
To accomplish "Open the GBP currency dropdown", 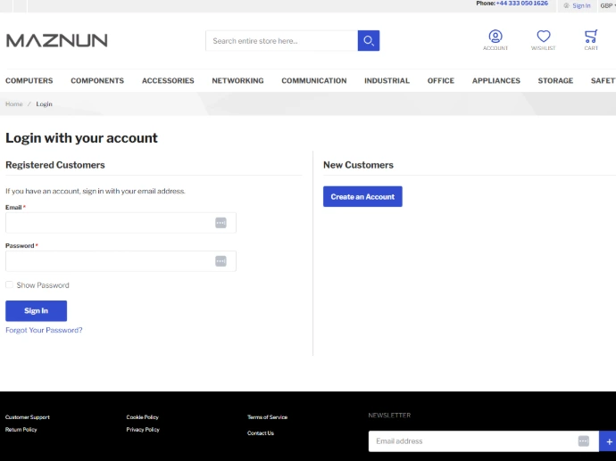I will coord(606,5).
